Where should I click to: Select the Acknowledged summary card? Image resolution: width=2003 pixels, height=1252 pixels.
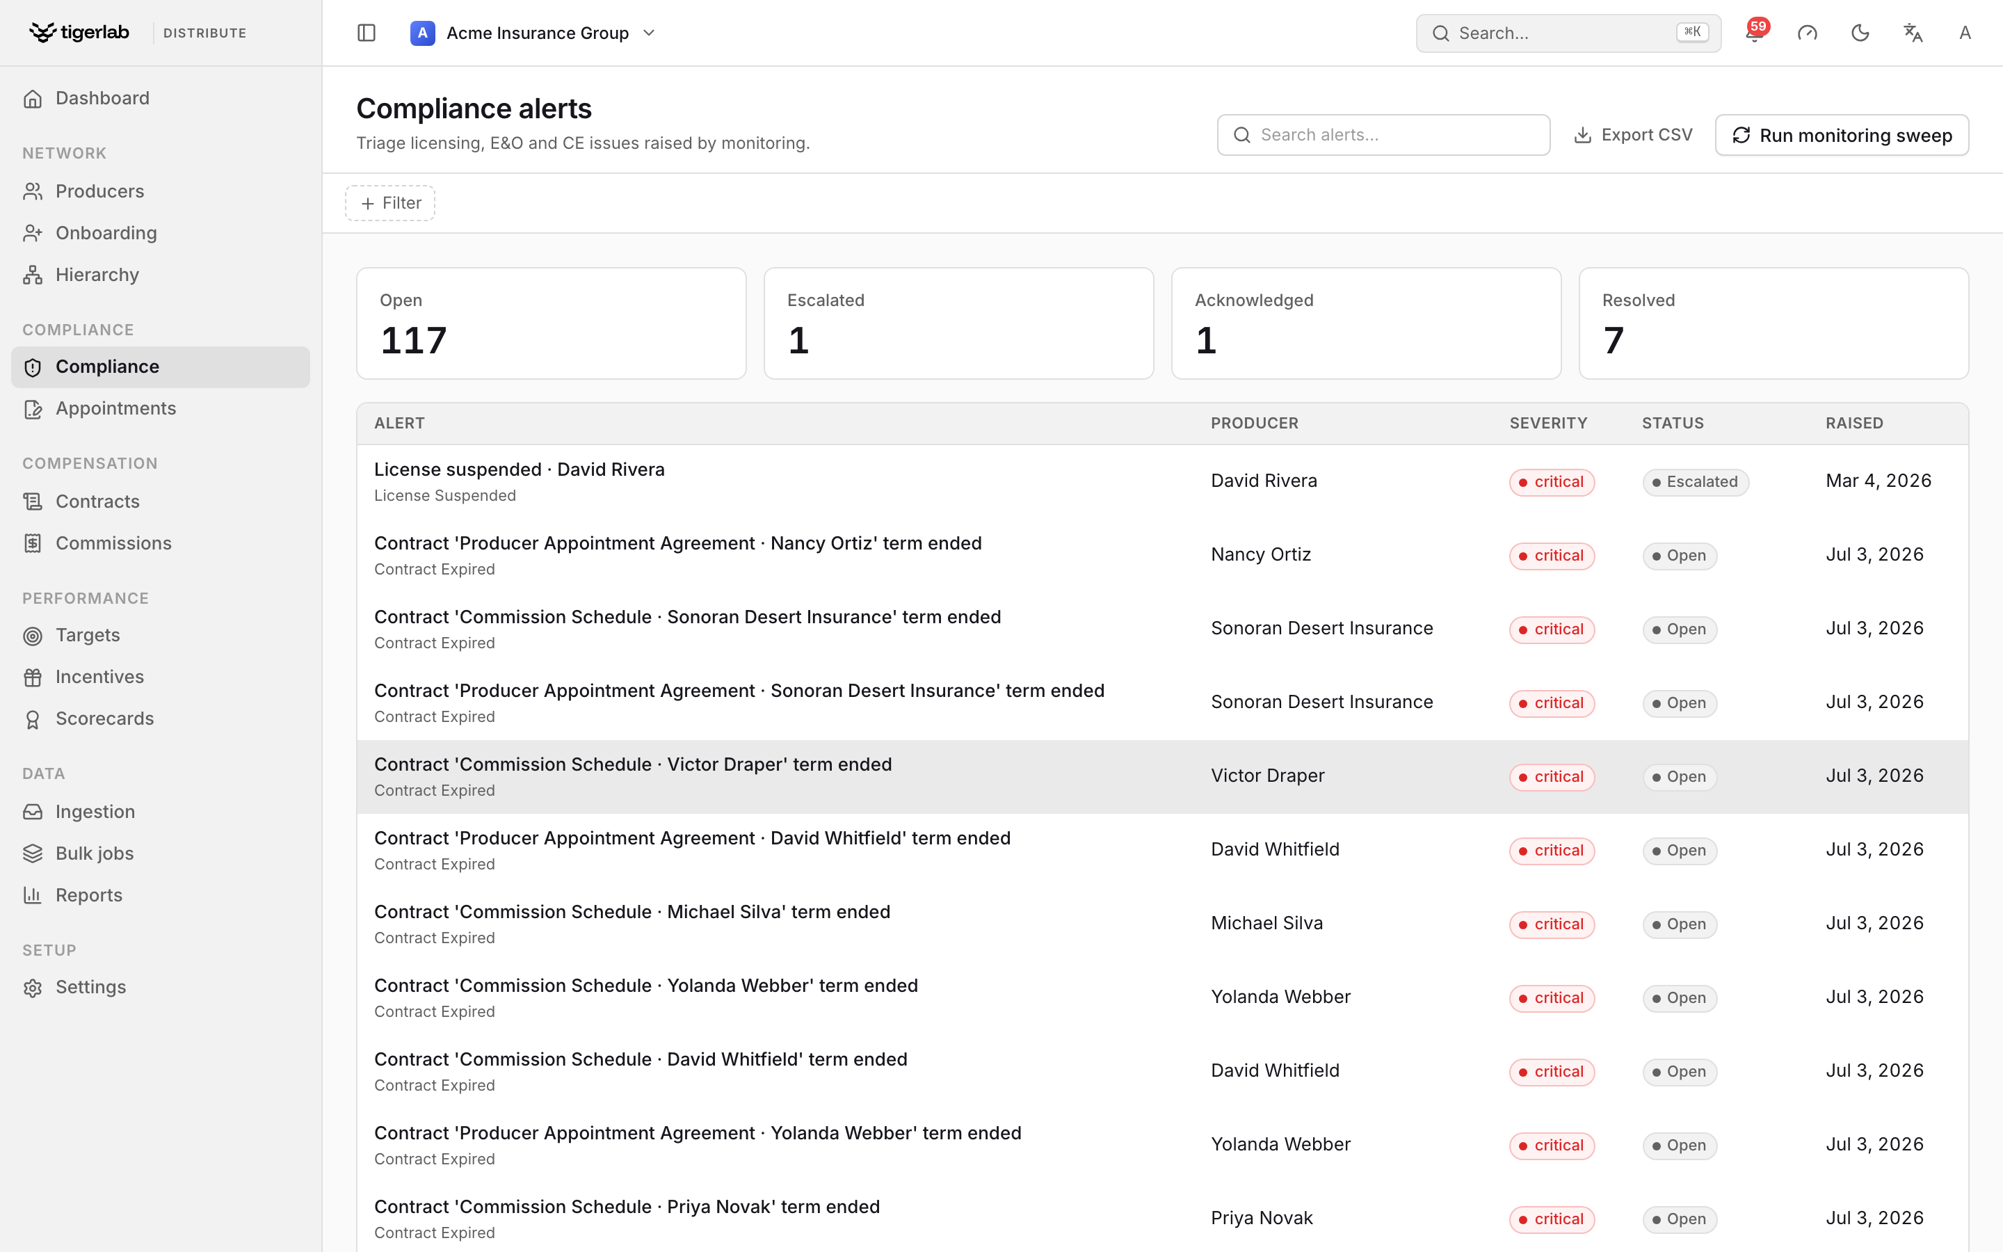click(x=1367, y=323)
